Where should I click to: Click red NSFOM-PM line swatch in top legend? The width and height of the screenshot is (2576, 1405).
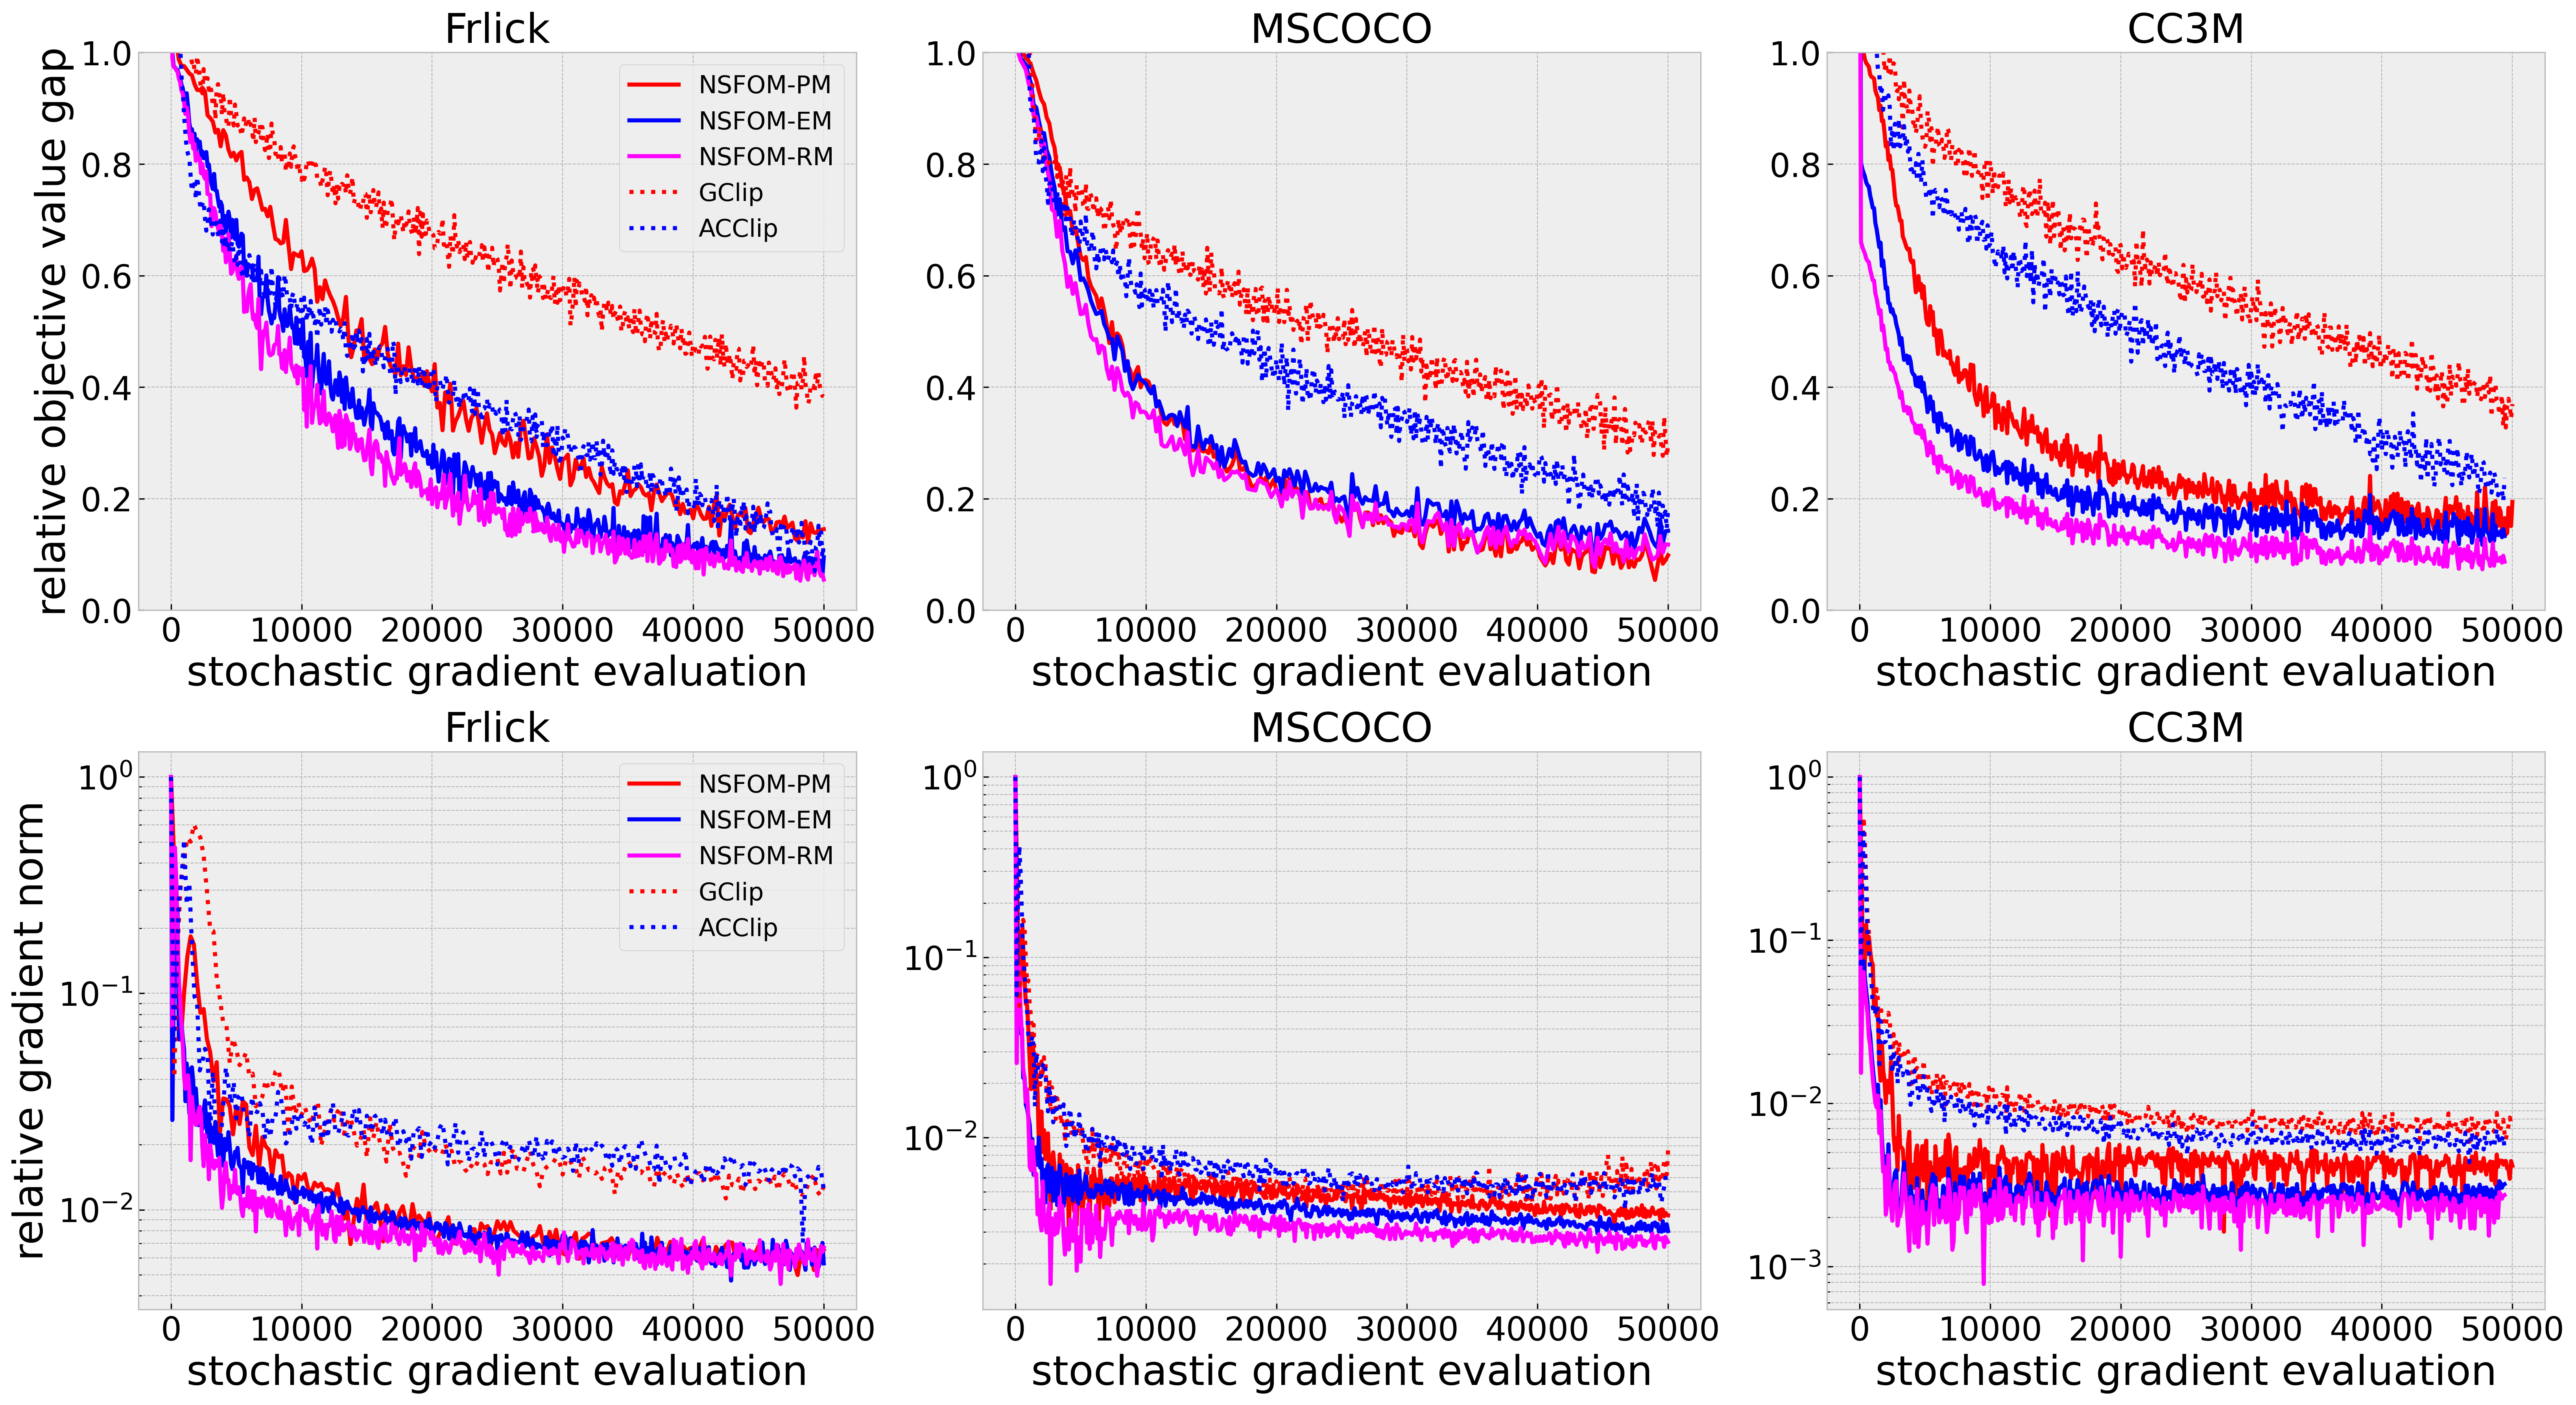tap(654, 85)
